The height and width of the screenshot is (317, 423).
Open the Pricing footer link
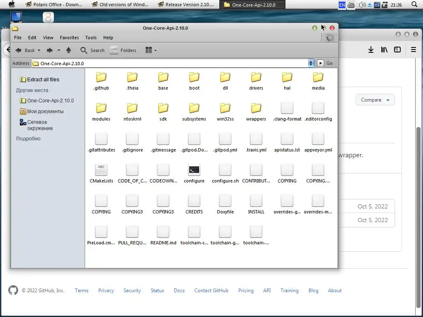pos(246,291)
